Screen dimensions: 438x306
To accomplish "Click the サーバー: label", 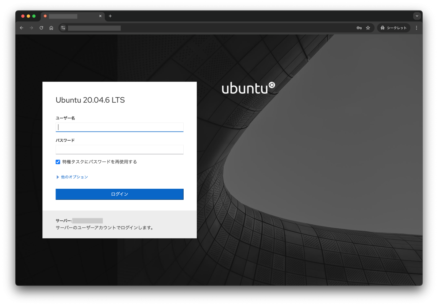I will coord(64,221).
